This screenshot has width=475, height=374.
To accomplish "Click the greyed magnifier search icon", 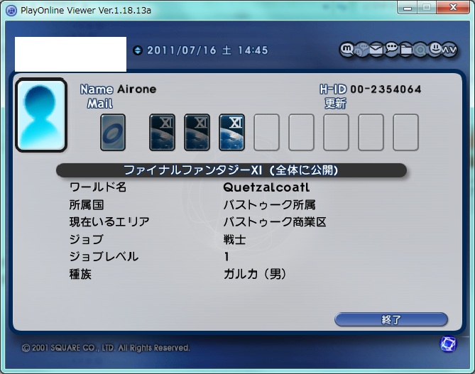I will click(x=420, y=50).
